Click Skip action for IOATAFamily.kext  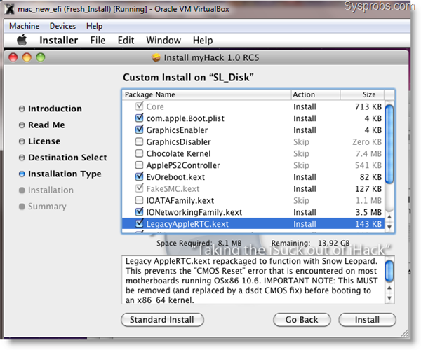coord(301,200)
